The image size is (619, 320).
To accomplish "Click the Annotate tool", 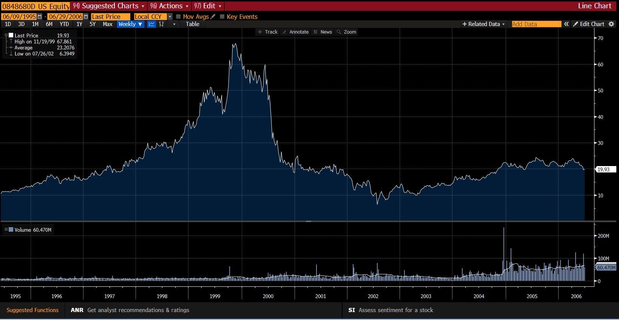I will 296,32.
